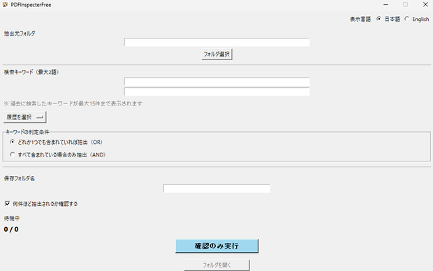The width and height of the screenshot is (433, 271).
Task: Open the 履歴を選択 history dropdown
Action: tap(25, 117)
